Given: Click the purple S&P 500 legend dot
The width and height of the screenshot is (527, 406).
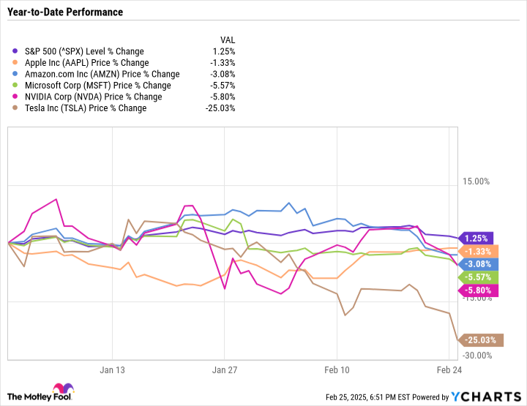Looking at the screenshot, I should 16,51.
